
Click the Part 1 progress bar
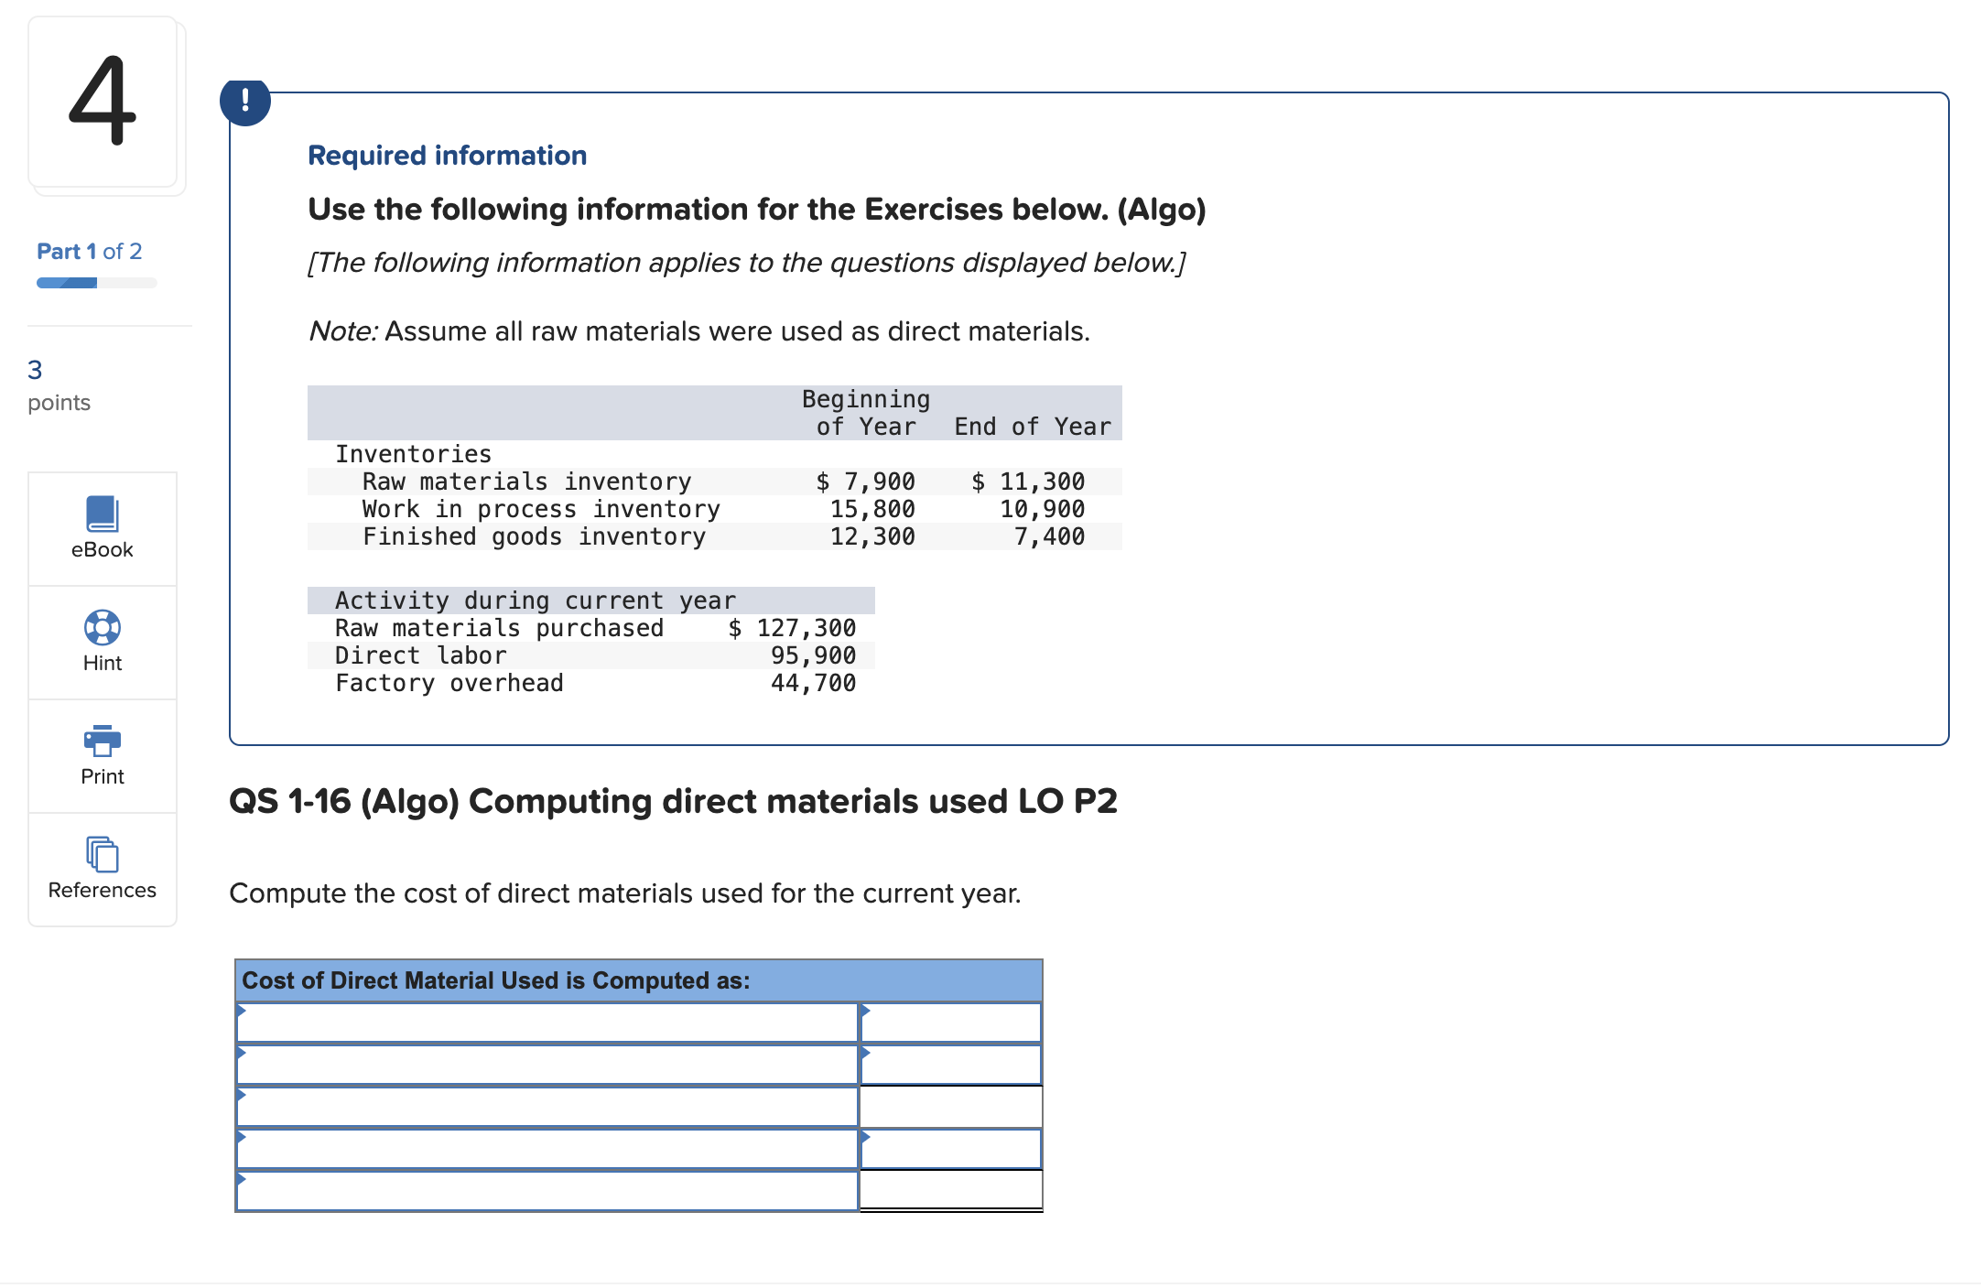(95, 282)
